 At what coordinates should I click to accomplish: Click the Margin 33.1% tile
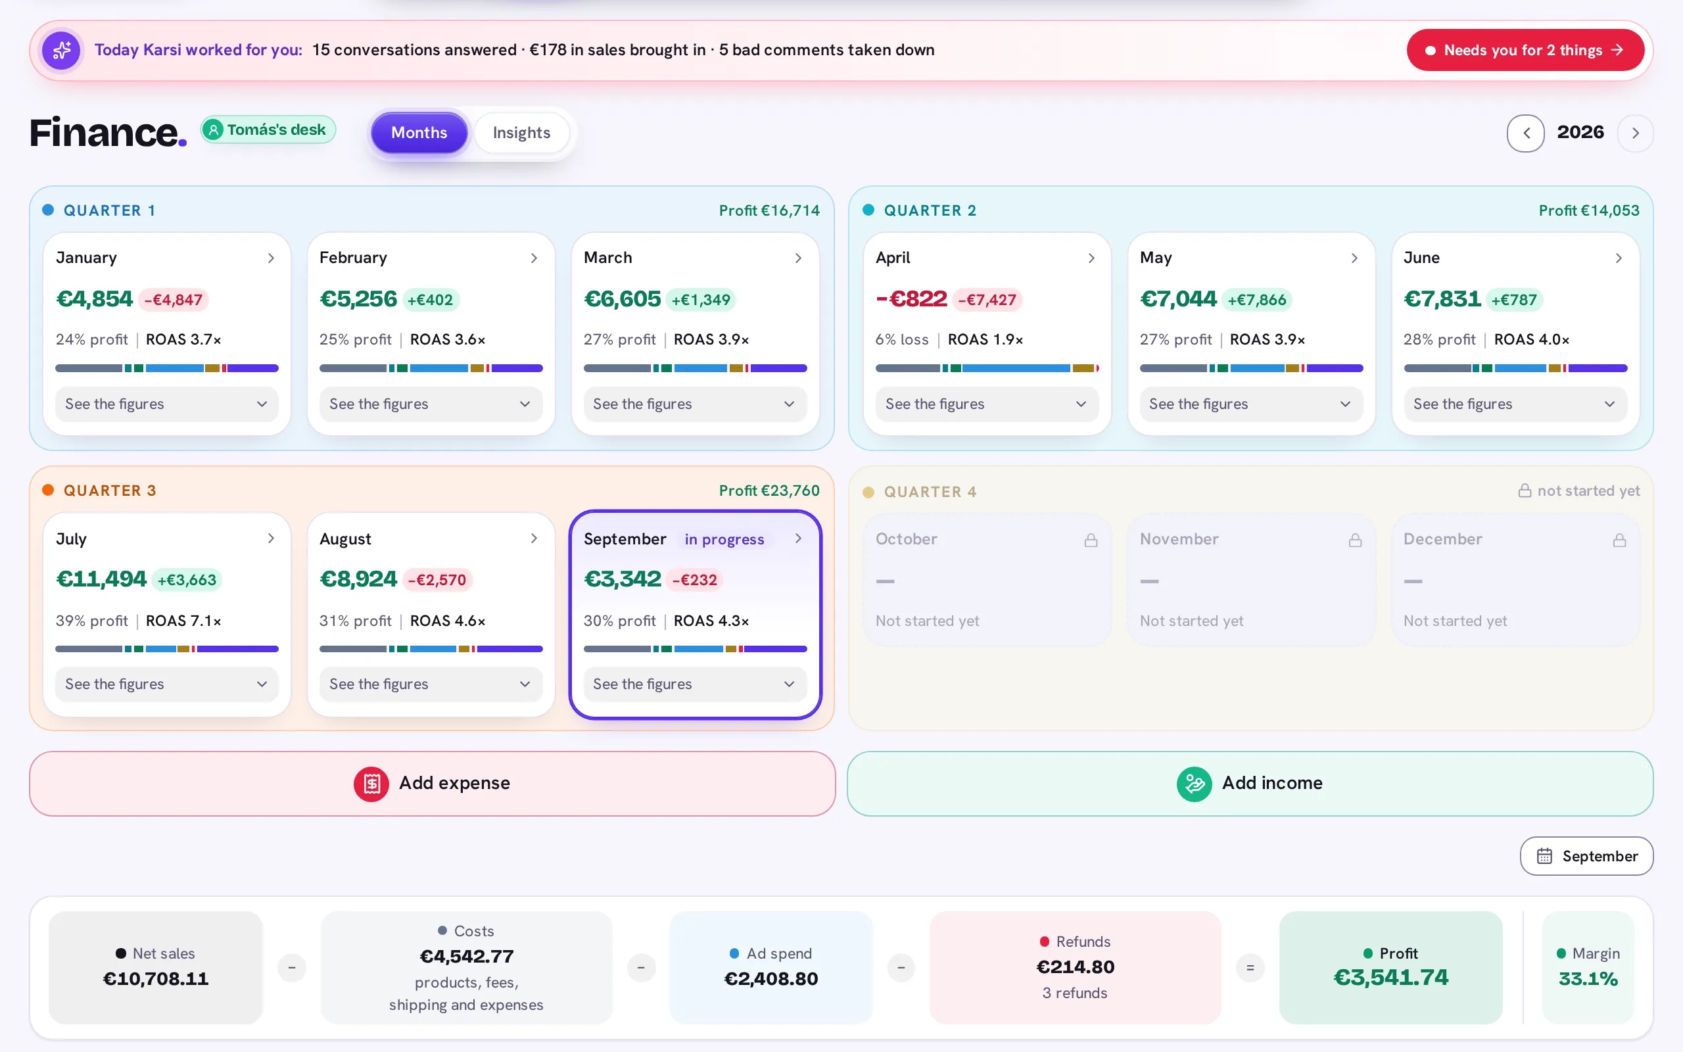[1588, 968]
